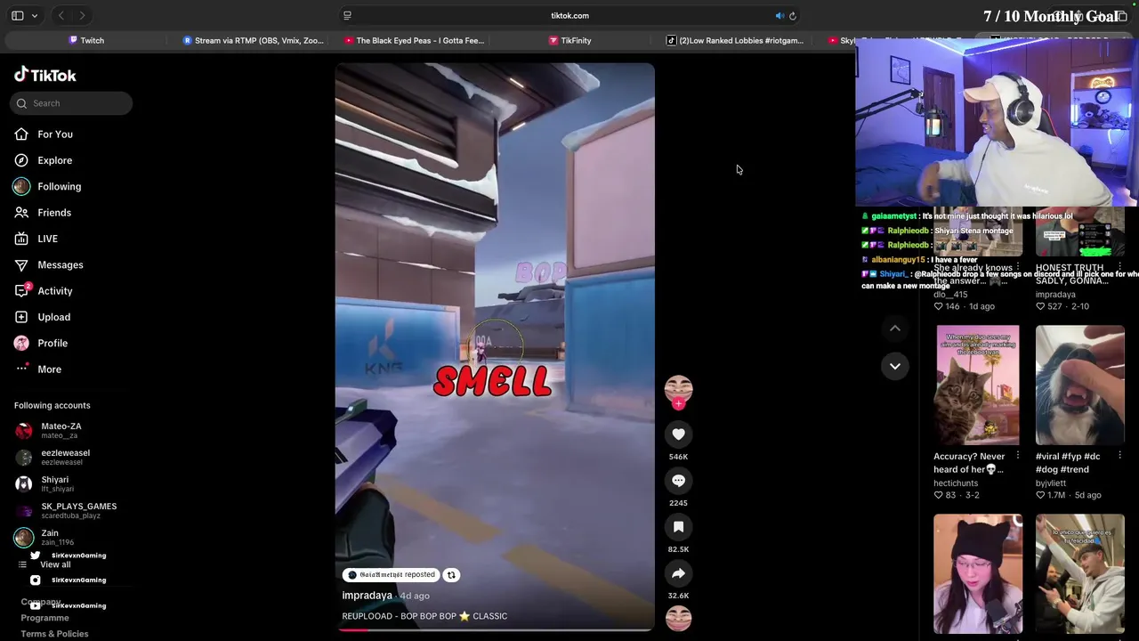
Task: Click the tiktok.com address bar
Action: click(569, 15)
